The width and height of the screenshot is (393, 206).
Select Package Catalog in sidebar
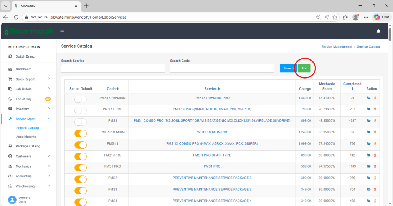click(28, 146)
